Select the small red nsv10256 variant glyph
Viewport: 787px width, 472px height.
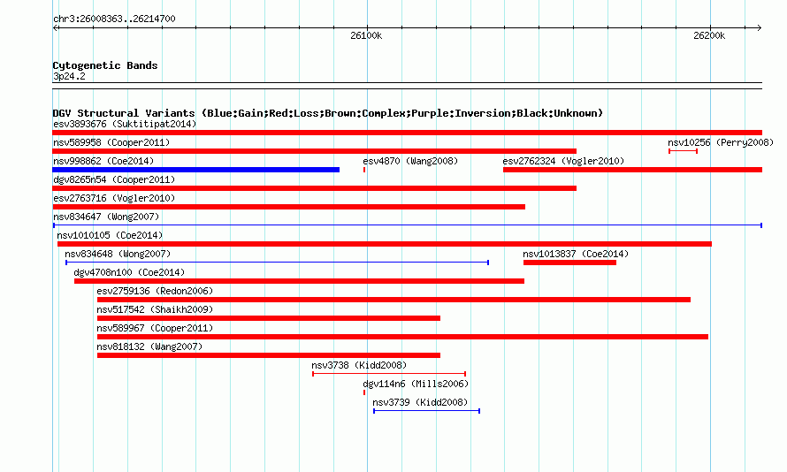tap(684, 151)
